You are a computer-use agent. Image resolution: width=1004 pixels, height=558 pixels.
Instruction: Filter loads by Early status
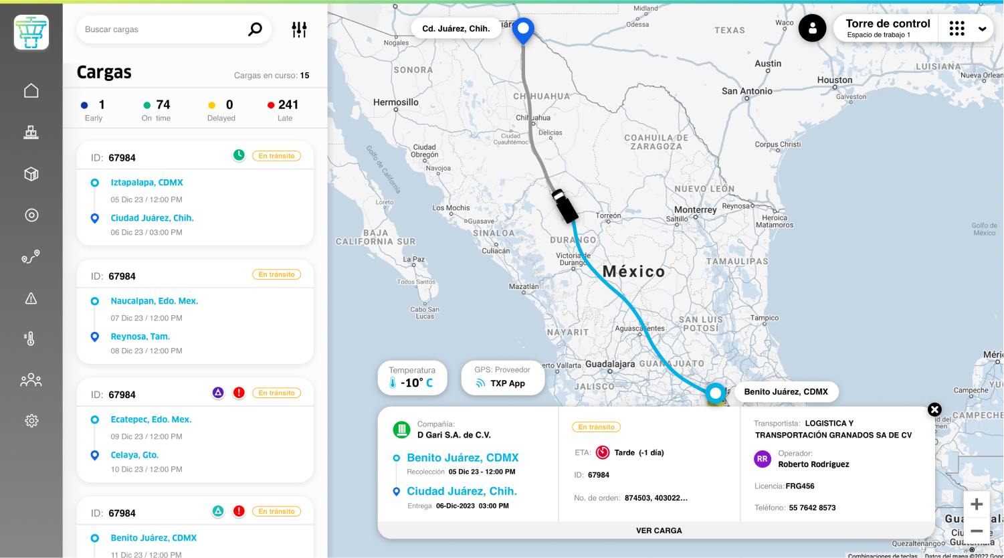[93, 110]
